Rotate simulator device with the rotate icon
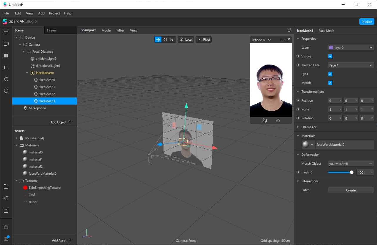This screenshot has width=377, height=245. click(x=278, y=120)
